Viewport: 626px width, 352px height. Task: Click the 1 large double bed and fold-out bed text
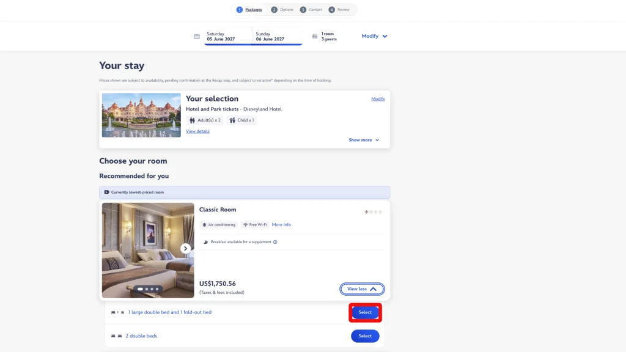point(170,312)
